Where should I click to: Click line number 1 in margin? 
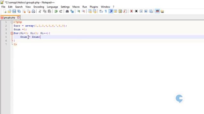point(6,22)
